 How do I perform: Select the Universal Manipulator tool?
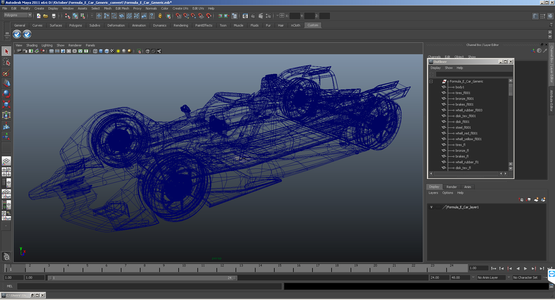tap(6, 115)
